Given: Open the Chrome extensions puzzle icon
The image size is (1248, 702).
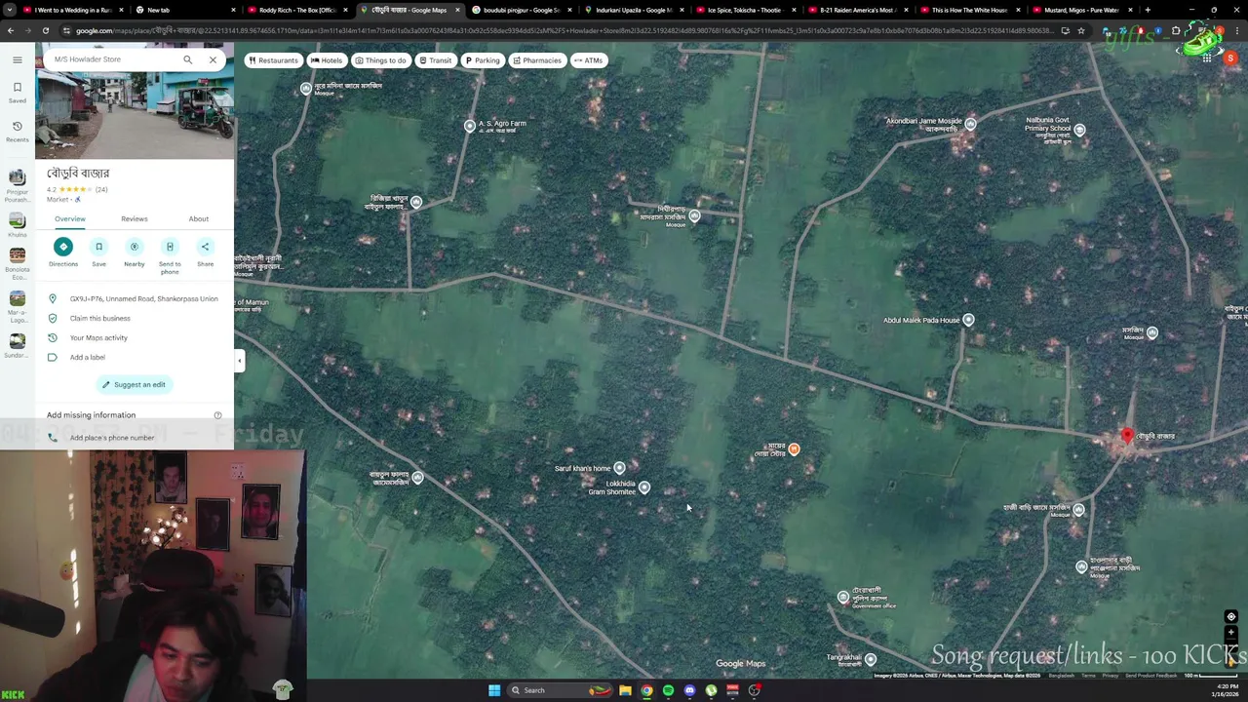Looking at the screenshot, I should (x=1176, y=30).
